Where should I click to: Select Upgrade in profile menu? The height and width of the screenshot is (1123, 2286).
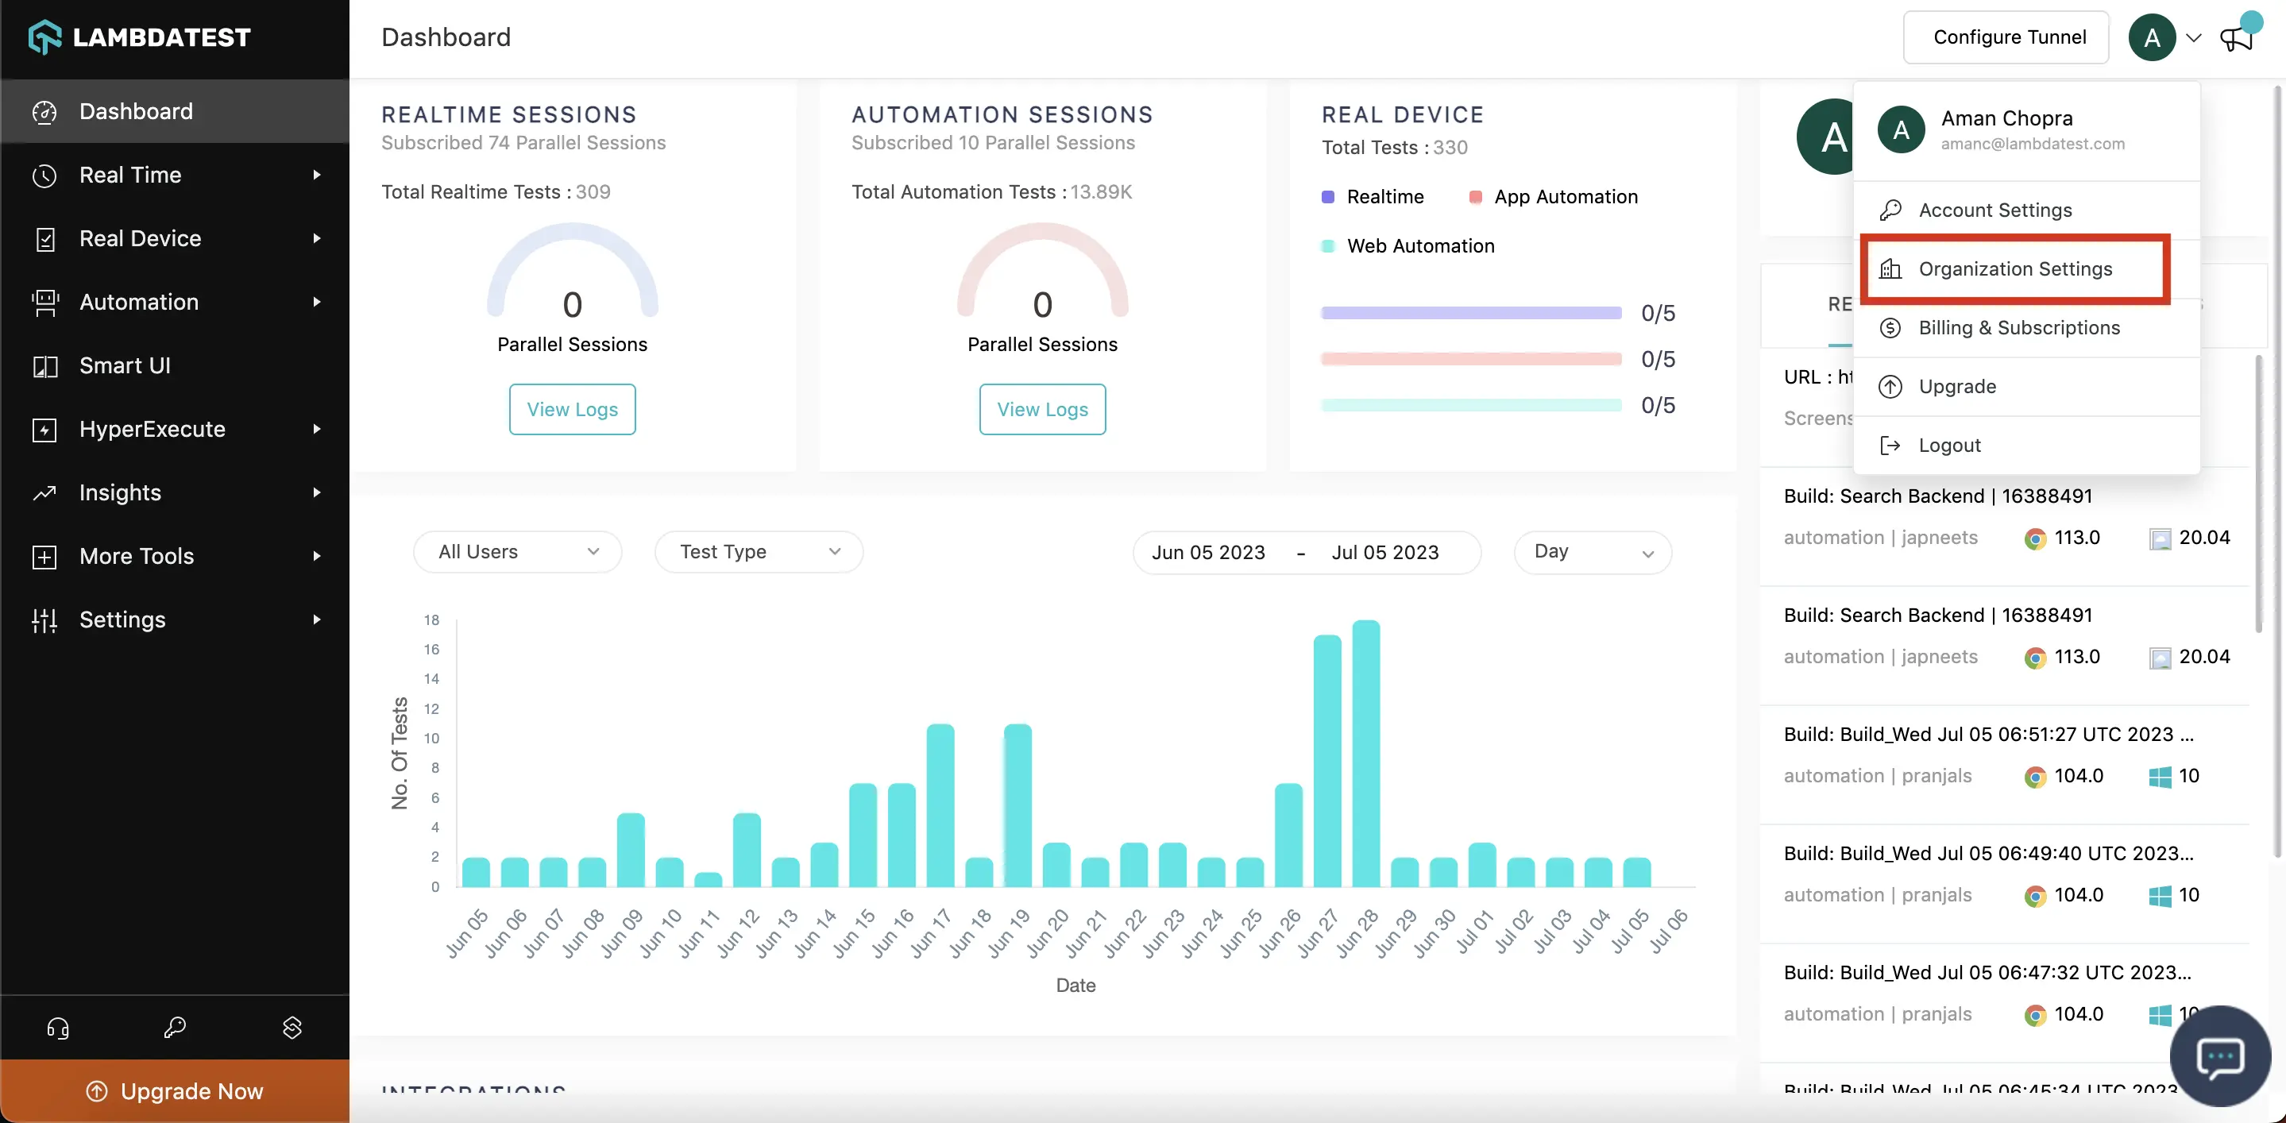pos(2027,387)
